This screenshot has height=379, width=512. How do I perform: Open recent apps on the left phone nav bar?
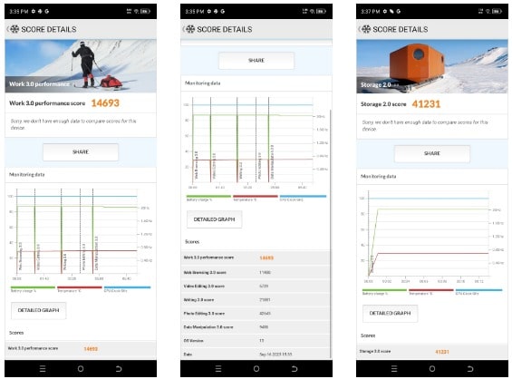tap(43, 368)
